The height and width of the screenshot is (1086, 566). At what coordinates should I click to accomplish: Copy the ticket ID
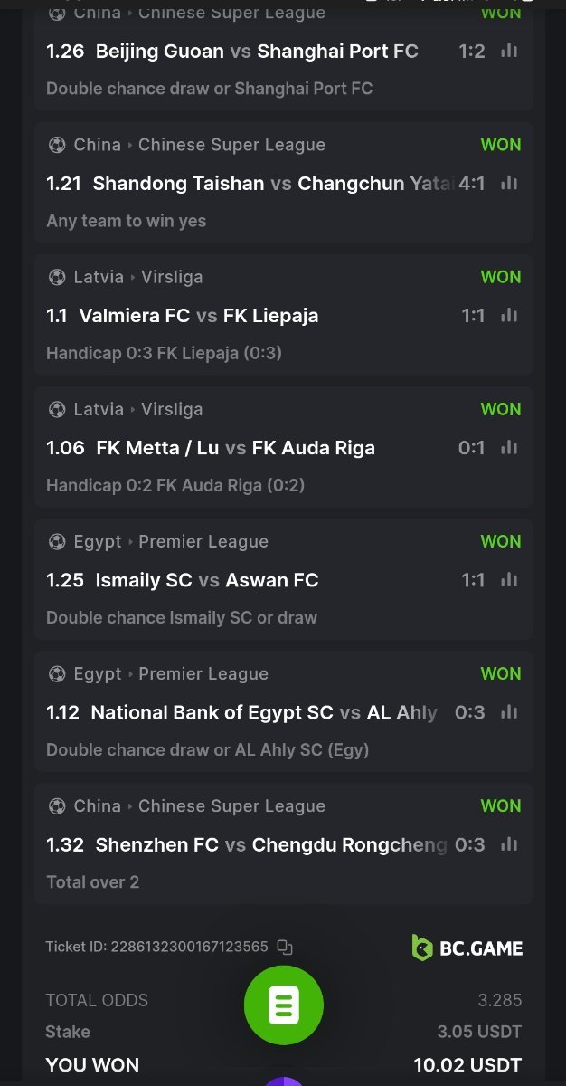285,948
